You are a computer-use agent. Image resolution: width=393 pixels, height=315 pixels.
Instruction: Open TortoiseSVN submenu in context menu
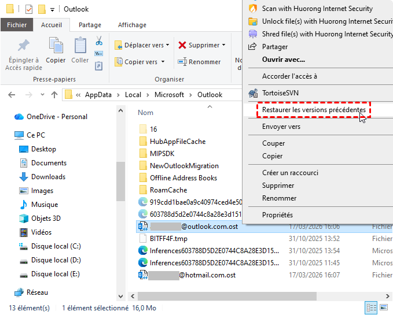pyautogui.click(x=280, y=93)
